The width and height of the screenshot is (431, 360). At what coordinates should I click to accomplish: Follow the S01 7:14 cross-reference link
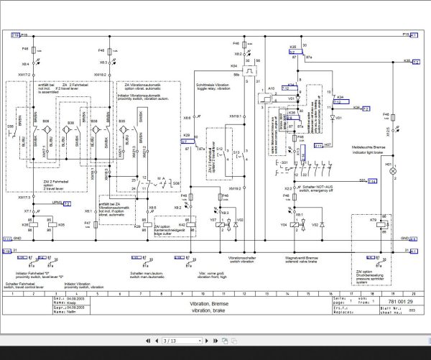point(372,181)
